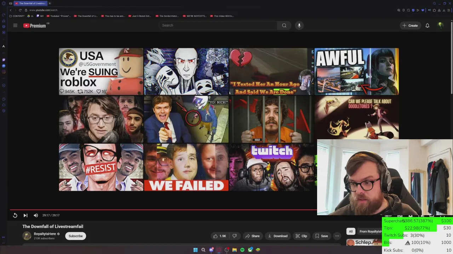Open a new browser tab
The height and width of the screenshot is (254, 453).
50,3
